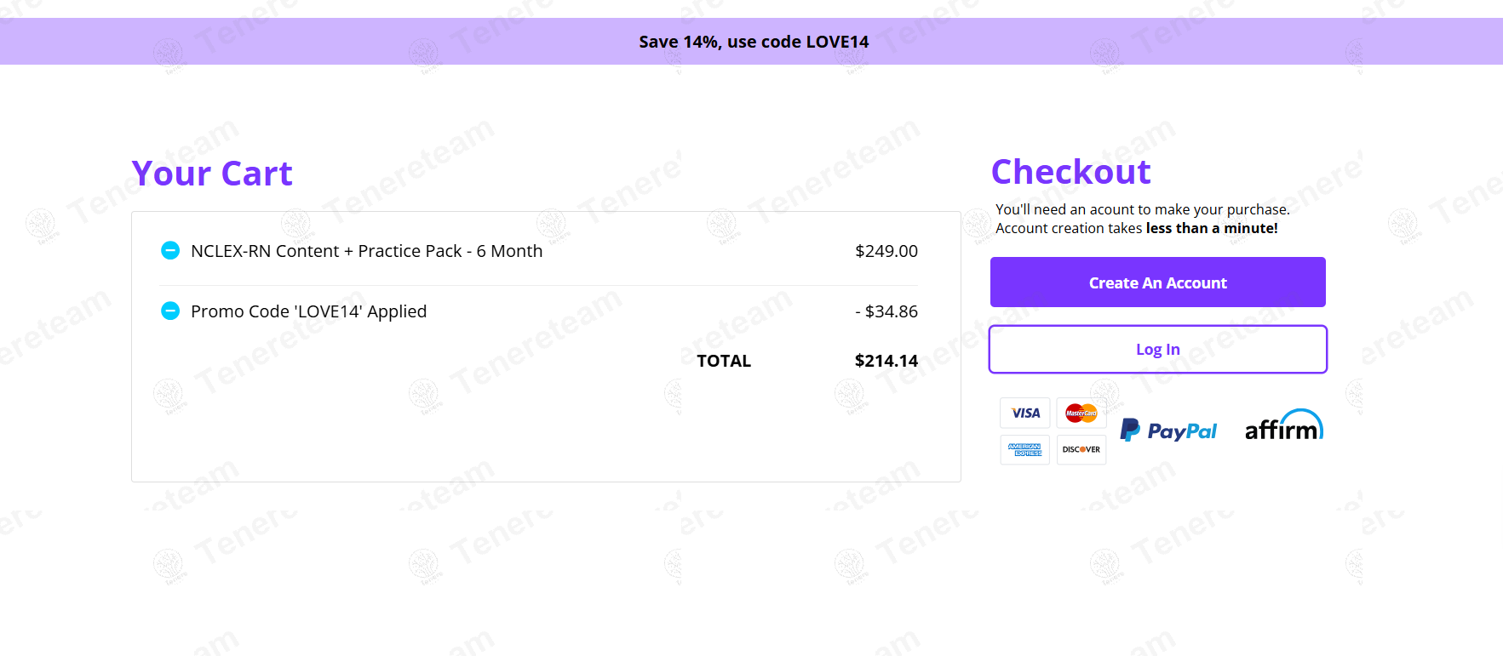This screenshot has height=656, width=1503.
Task: Click the American Express card icon
Action: pyautogui.click(x=1025, y=449)
